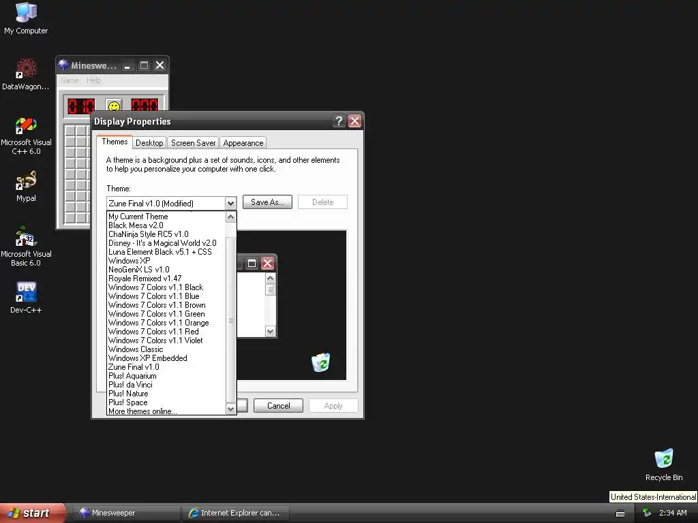Open the Help menu in Minesweeper
The height and width of the screenshot is (523, 698).
[94, 80]
